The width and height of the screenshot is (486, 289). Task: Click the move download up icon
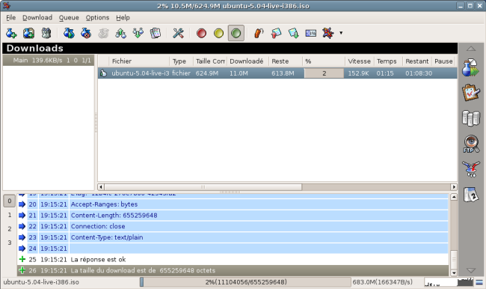point(120,33)
